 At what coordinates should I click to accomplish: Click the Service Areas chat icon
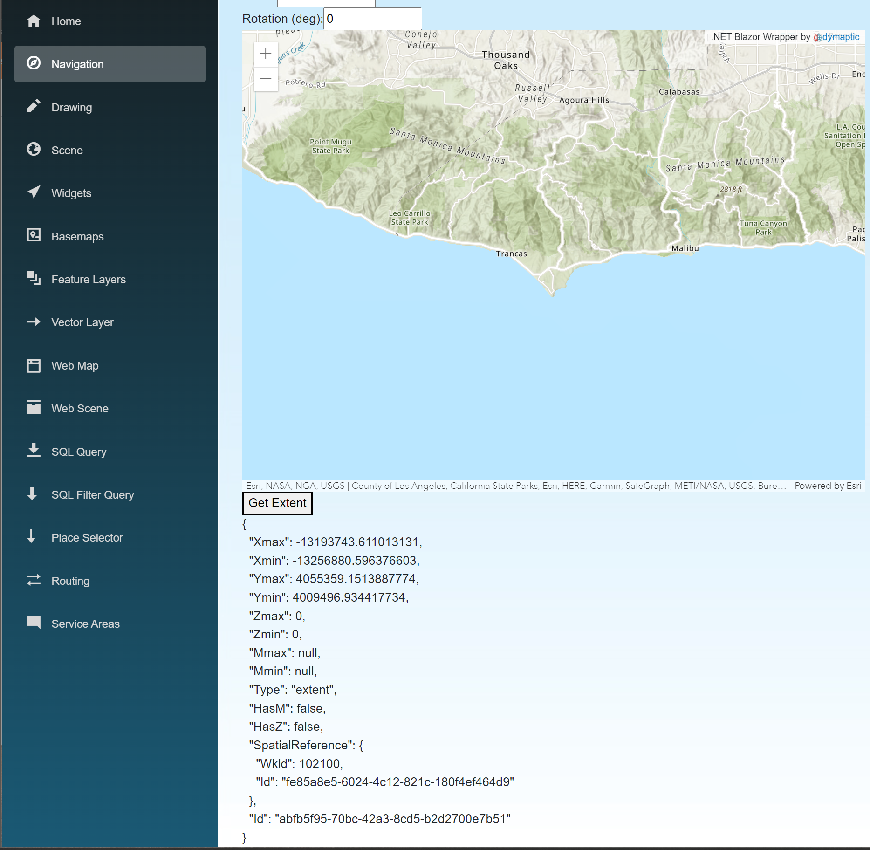pyautogui.click(x=34, y=623)
